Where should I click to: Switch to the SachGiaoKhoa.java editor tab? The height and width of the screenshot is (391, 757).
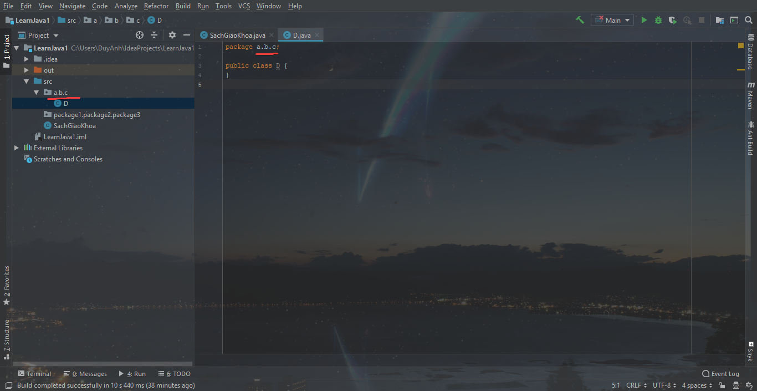(237, 35)
